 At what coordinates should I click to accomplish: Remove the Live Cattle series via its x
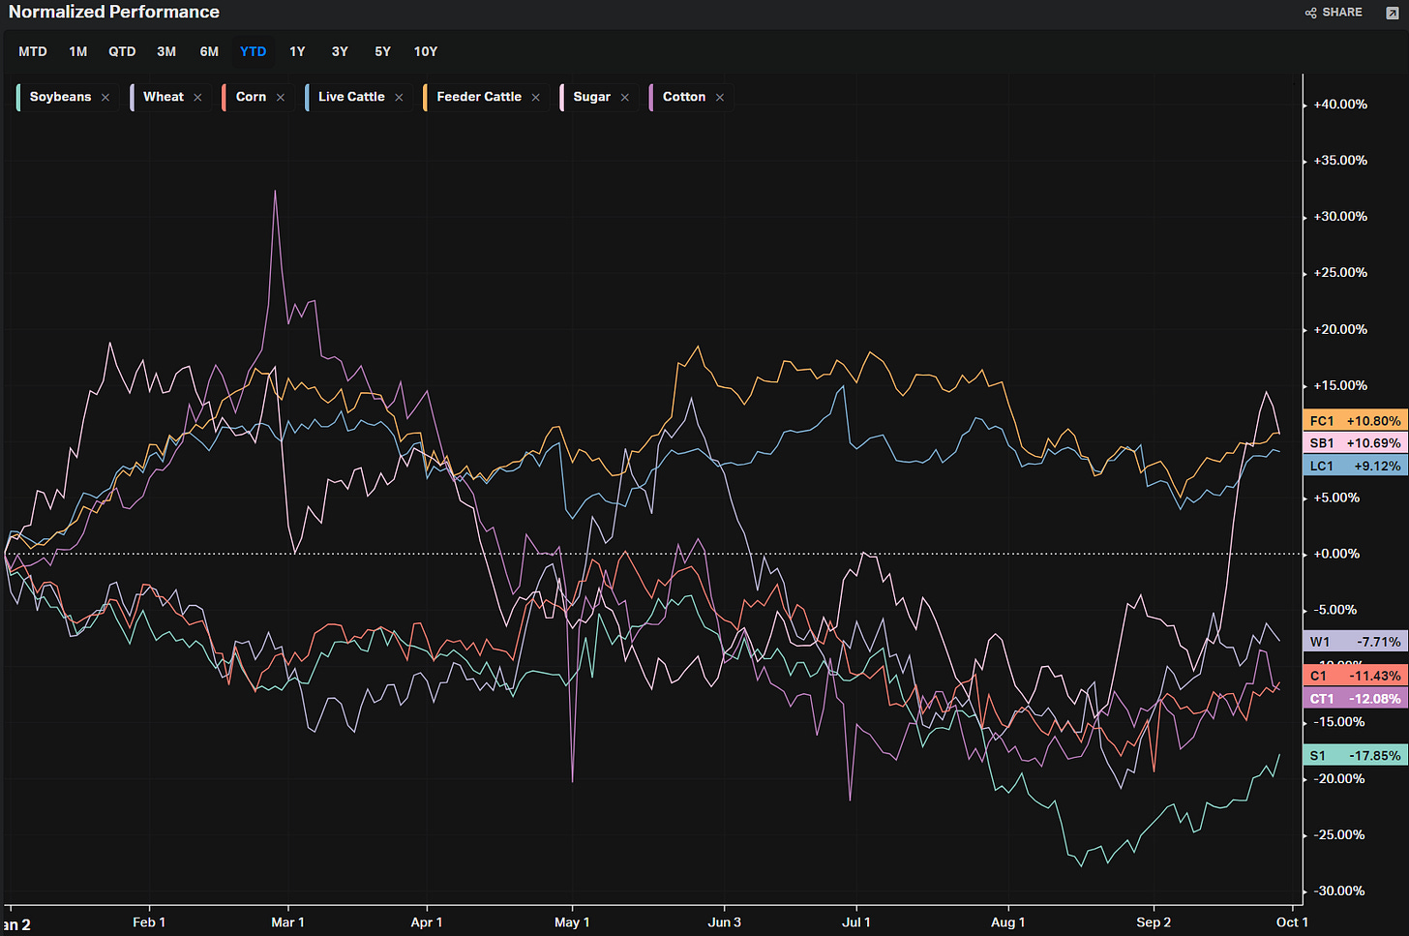tap(399, 98)
